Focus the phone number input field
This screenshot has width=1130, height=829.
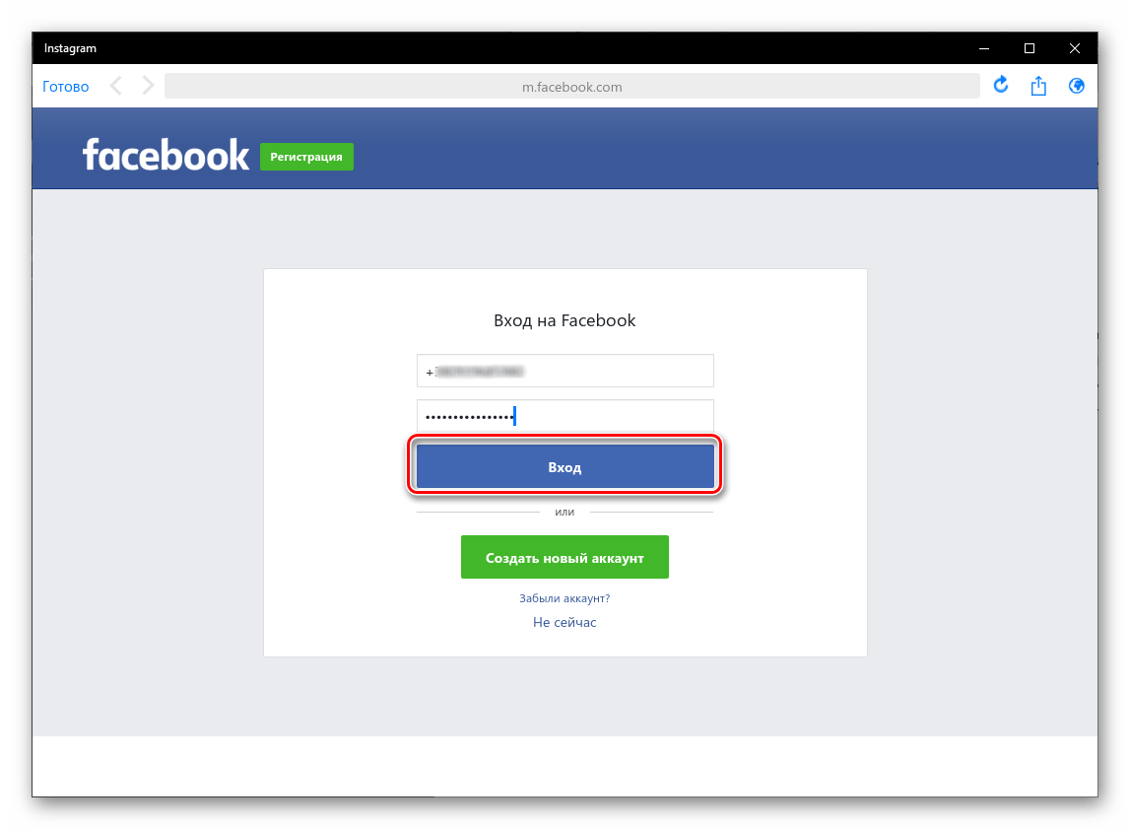tap(565, 372)
